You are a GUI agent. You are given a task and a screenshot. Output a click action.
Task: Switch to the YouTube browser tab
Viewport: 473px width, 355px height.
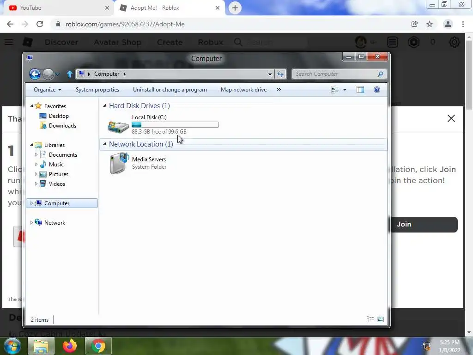tap(57, 8)
